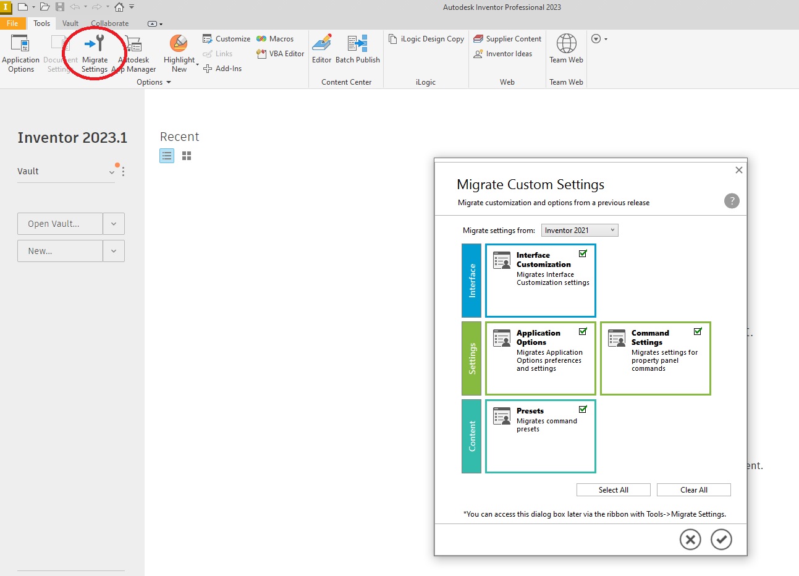Click the Recent heading
Viewport: 799px width, 576px height.
pyautogui.click(x=179, y=137)
